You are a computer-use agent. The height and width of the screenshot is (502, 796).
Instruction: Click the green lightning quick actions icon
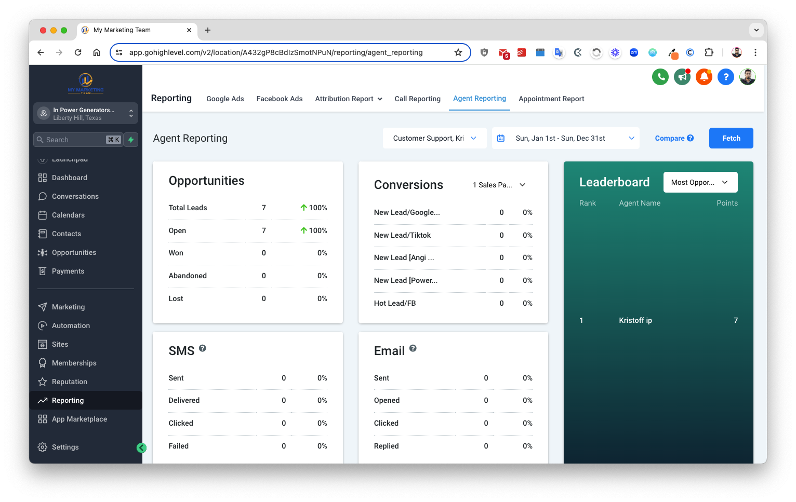[x=131, y=140]
